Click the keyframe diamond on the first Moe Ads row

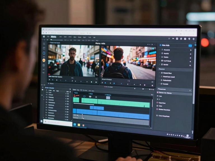tap(191, 50)
